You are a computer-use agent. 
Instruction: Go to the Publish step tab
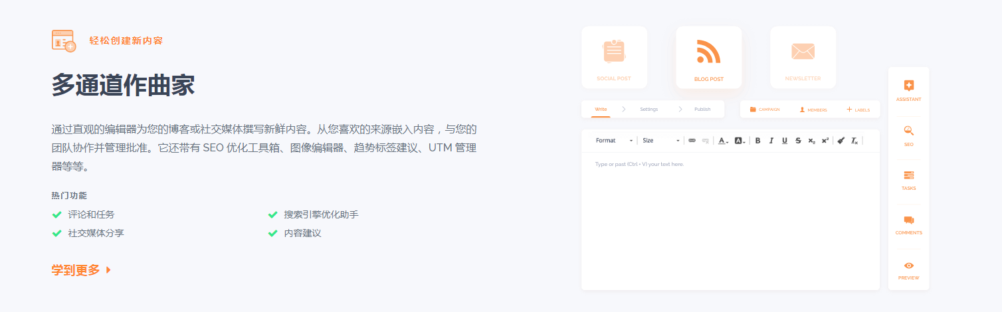click(702, 110)
